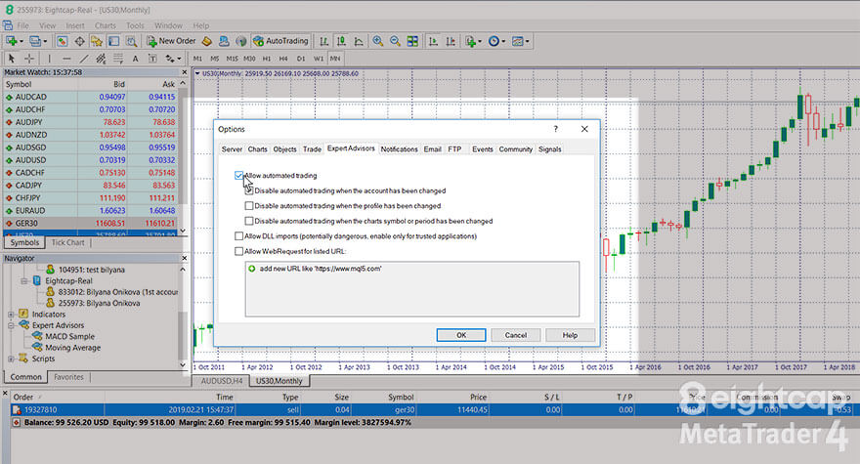This screenshot has height=464, width=860.
Task: Expand the Profiles dropdown arrow
Action: 45,42
